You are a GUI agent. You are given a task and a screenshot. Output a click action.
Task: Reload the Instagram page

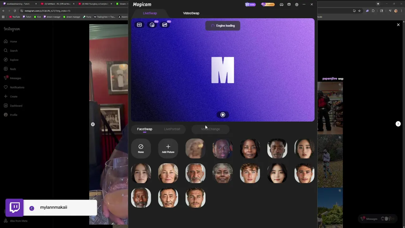pos(15,11)
